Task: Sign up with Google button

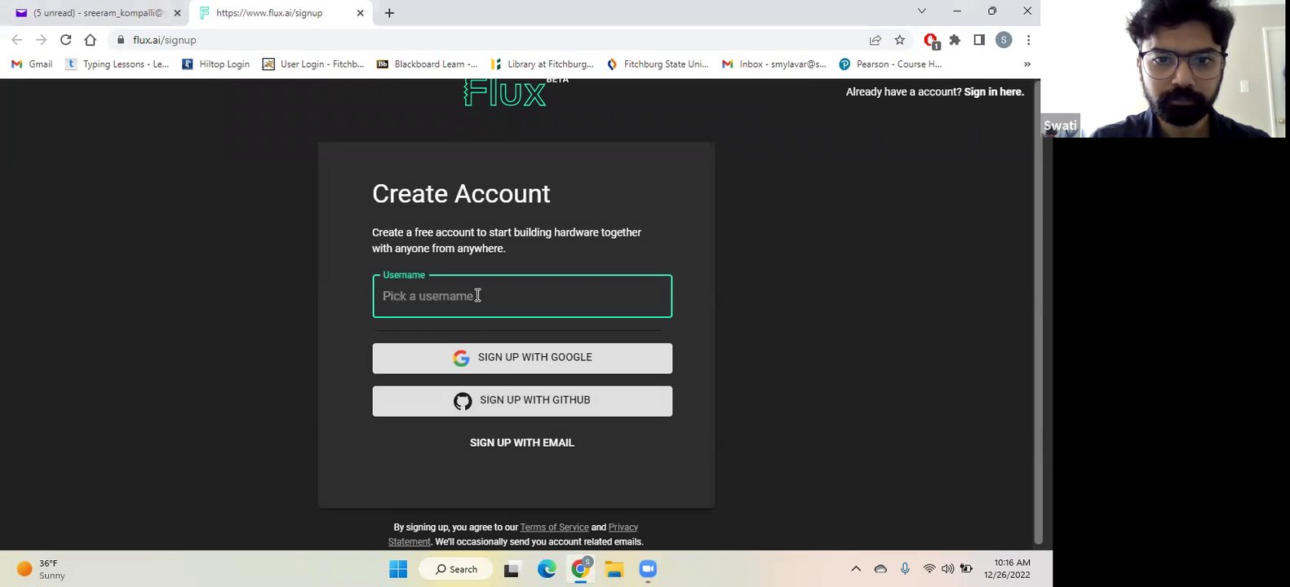Action: point(522,358)
